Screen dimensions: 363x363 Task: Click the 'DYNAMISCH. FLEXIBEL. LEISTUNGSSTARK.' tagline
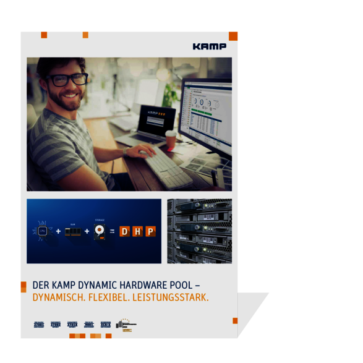[121, 297]
